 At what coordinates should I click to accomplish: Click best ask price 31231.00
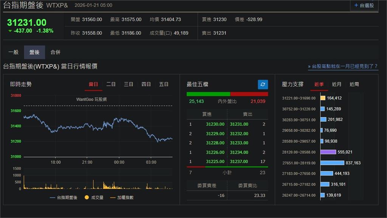pos(239,124)
